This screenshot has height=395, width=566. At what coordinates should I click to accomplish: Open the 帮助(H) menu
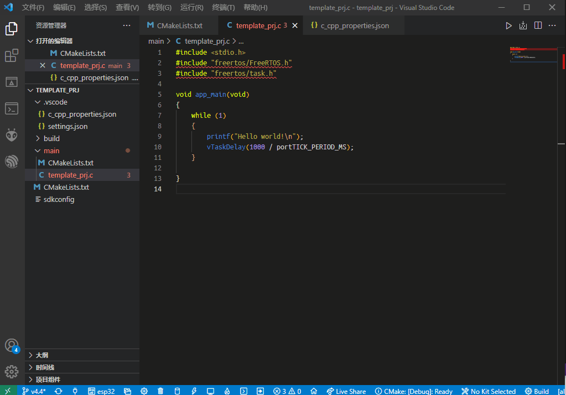[255, 7]
